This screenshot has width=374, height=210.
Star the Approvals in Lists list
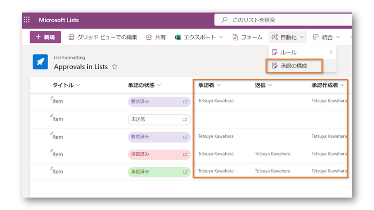pyautogui.click(x=114, y=67)
